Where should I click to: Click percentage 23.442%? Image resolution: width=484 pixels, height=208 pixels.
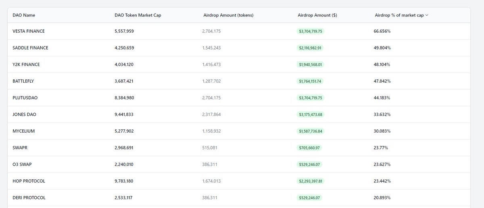382,181
